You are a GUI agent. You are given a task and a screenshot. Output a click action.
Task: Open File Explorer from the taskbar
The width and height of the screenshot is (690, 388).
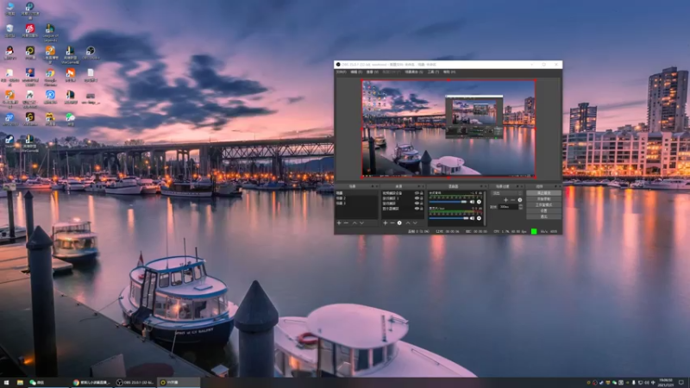(20, 382)
